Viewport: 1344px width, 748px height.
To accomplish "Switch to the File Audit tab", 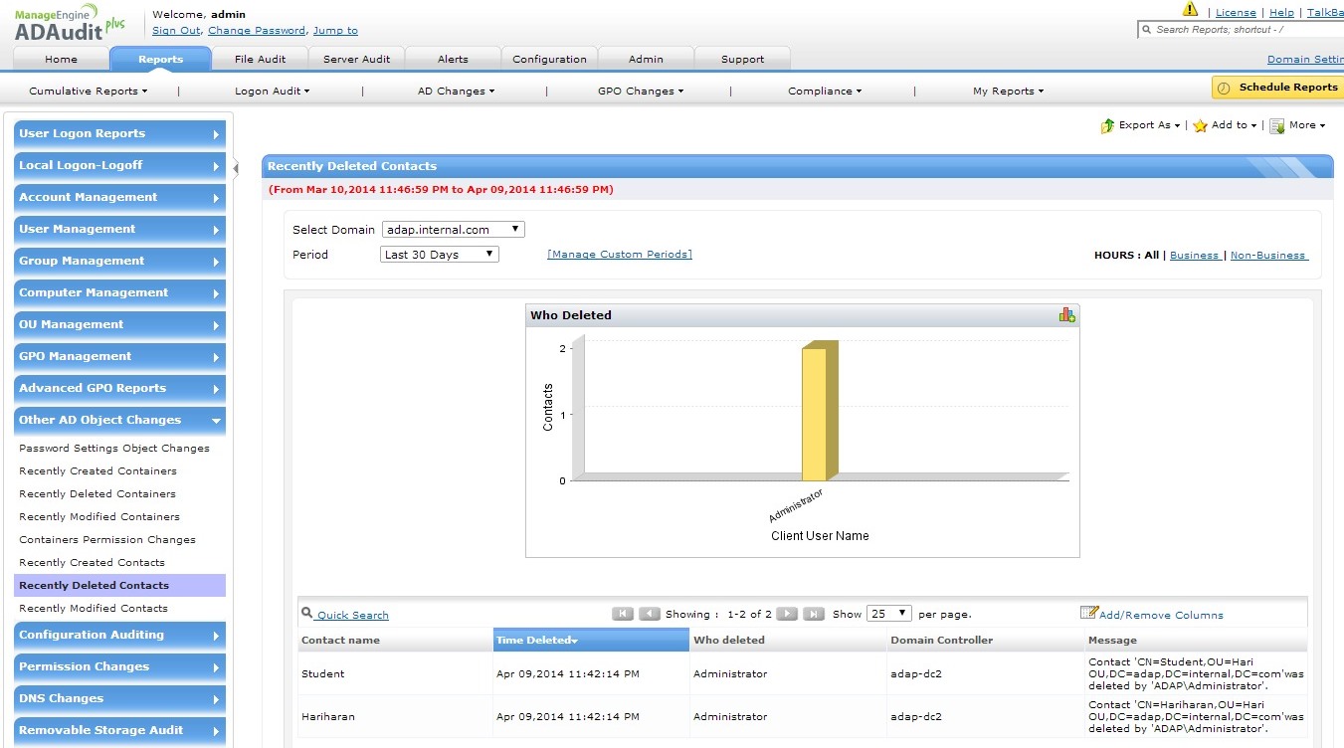I will point(260,60).
